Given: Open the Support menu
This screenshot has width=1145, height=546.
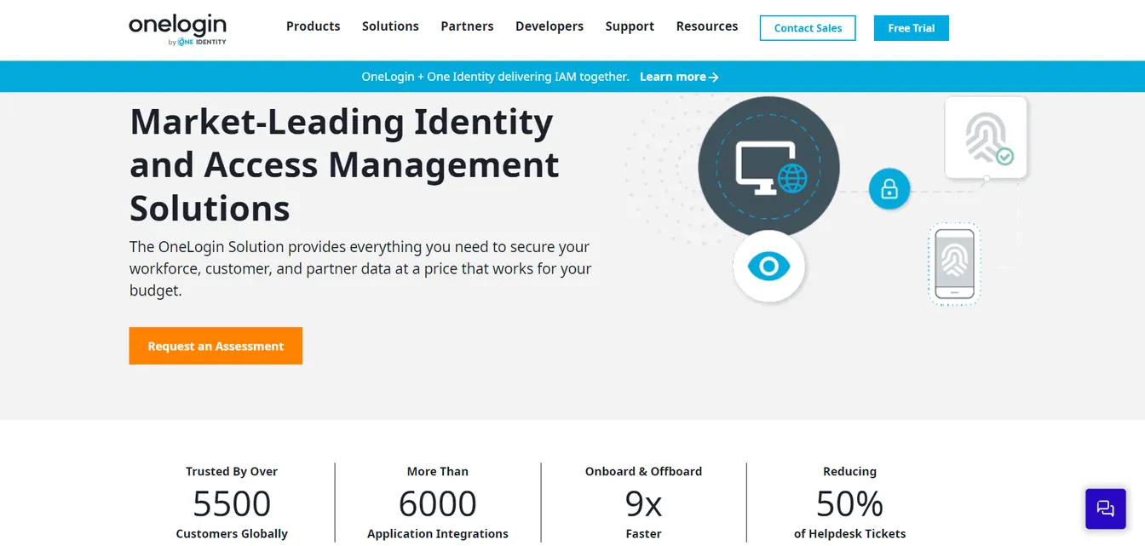Looking at the screenshot, I should coord(630,26).
